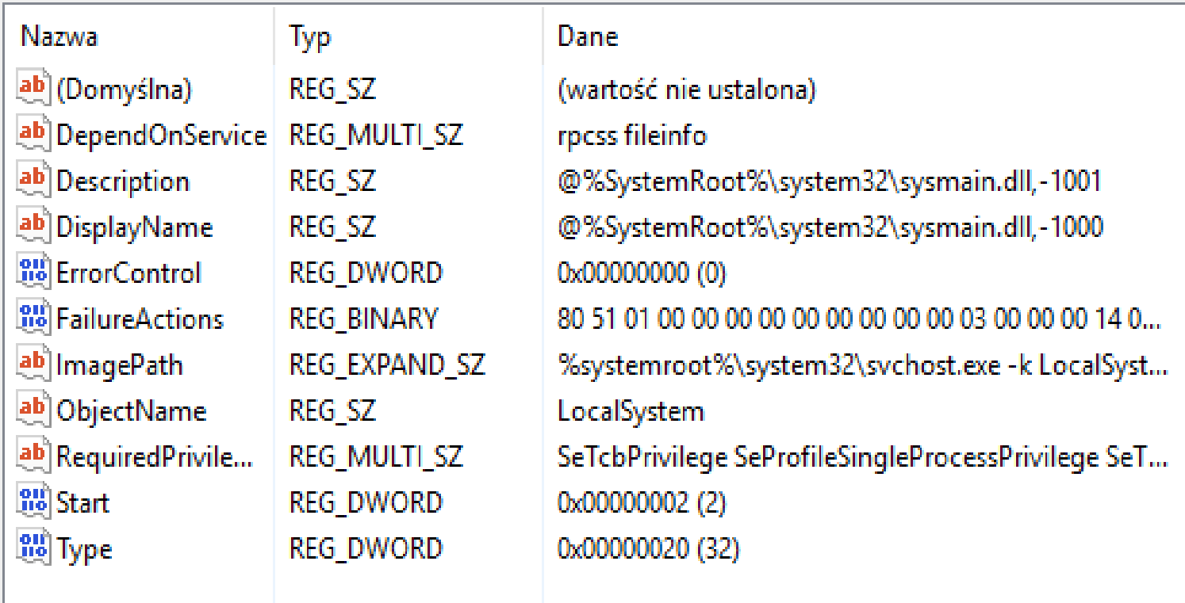Click the FailureActions binary value icon

coord(33,319)
